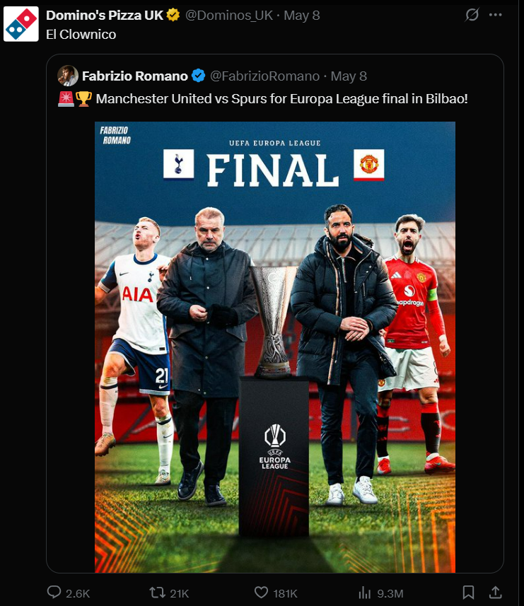Screen dimensions: 524x606
Task: Click the share upload icon
Action: coord(496,592)
